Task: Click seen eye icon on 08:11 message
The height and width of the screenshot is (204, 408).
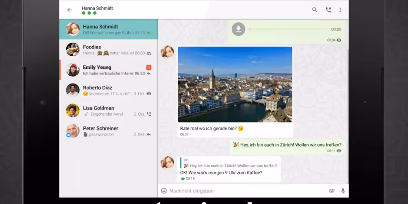Action: click(339, 151)
